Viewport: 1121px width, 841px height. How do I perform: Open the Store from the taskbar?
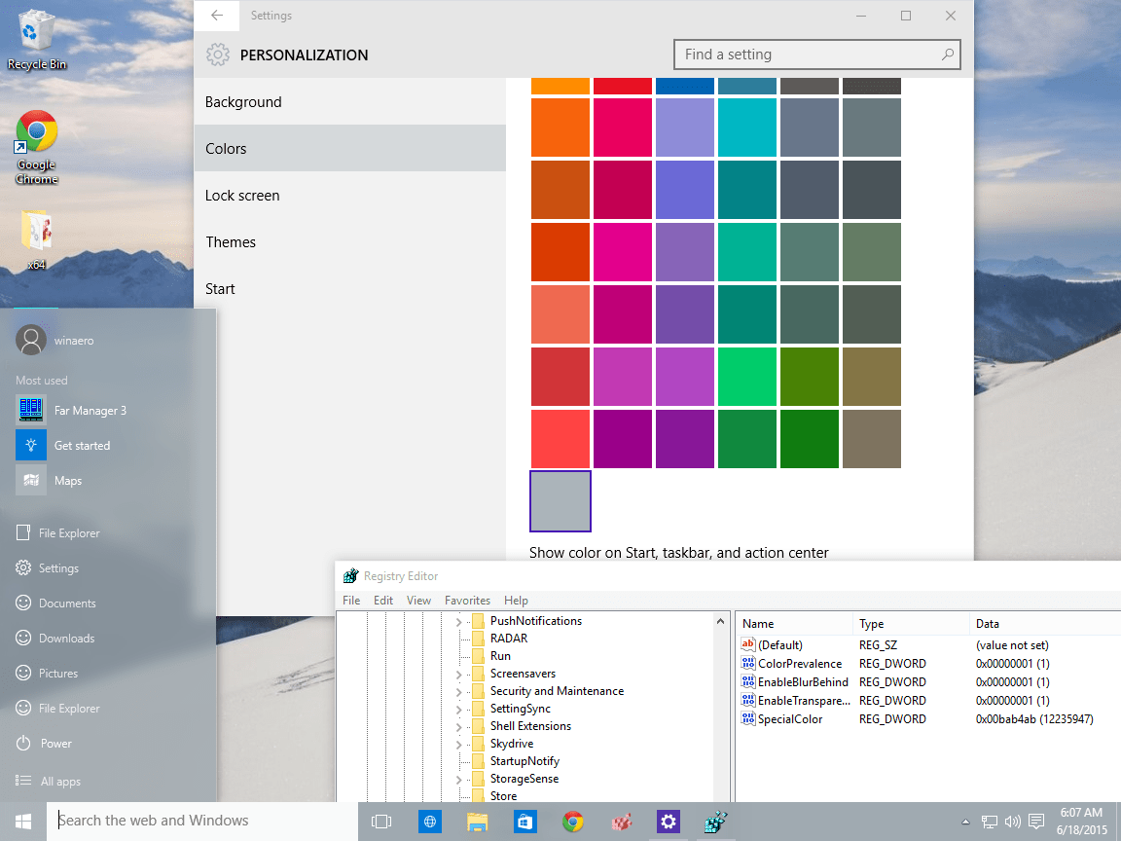(525, 822)
